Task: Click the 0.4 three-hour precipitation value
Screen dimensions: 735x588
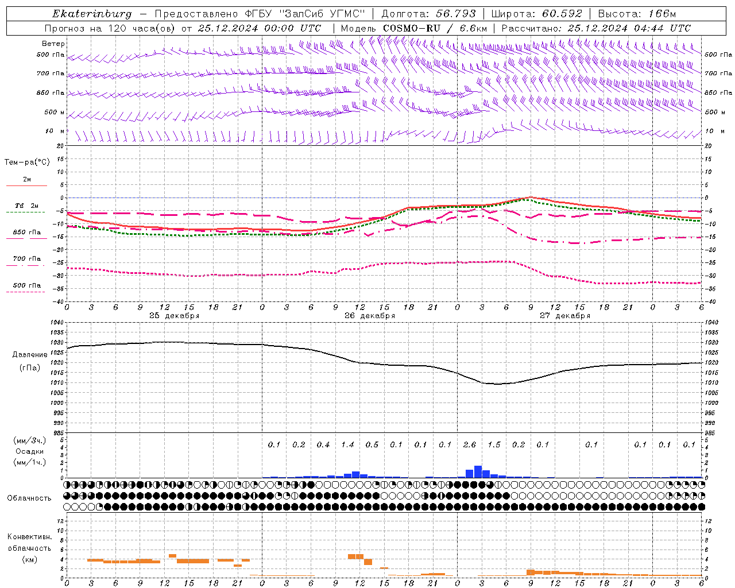Action: point(323,444)
